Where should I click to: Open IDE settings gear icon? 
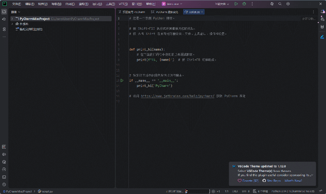(x=288, y=4)
